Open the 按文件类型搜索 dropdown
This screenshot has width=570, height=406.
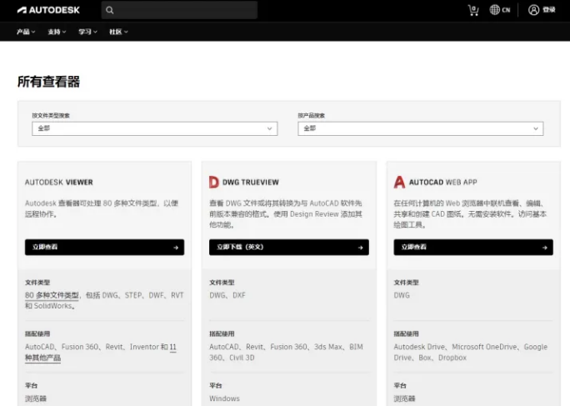tap(155, 128)
